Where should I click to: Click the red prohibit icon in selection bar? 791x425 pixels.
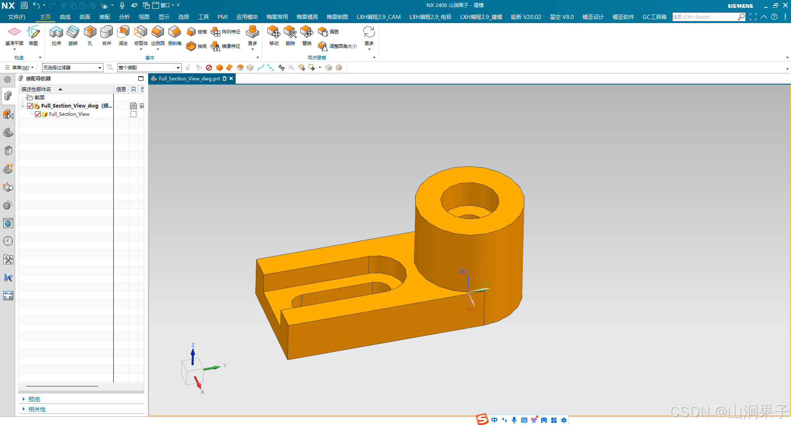[209, 68]
